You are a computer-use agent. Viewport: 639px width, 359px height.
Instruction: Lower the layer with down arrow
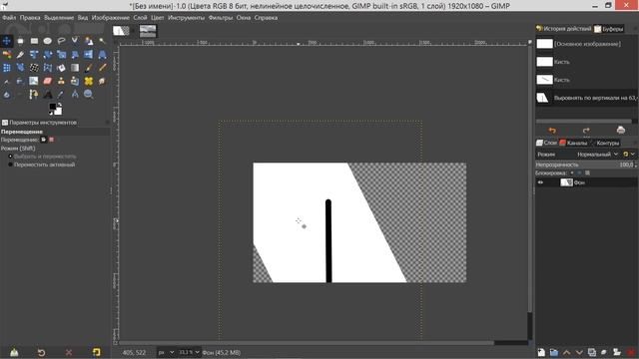579,352
